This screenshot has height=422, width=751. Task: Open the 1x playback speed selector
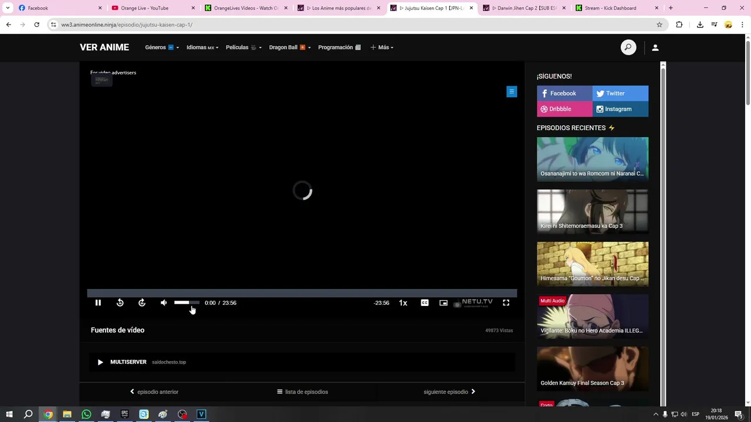(403, 303)
